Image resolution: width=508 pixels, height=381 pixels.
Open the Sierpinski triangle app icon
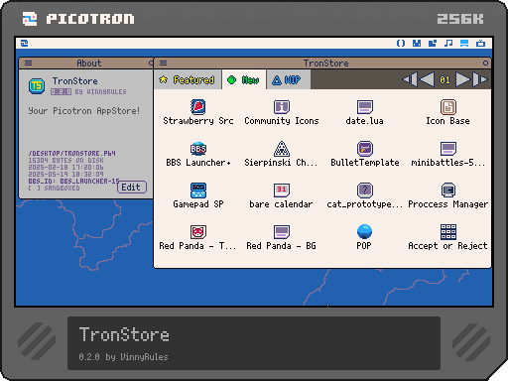pyautogui.click(x=282, y=149)
